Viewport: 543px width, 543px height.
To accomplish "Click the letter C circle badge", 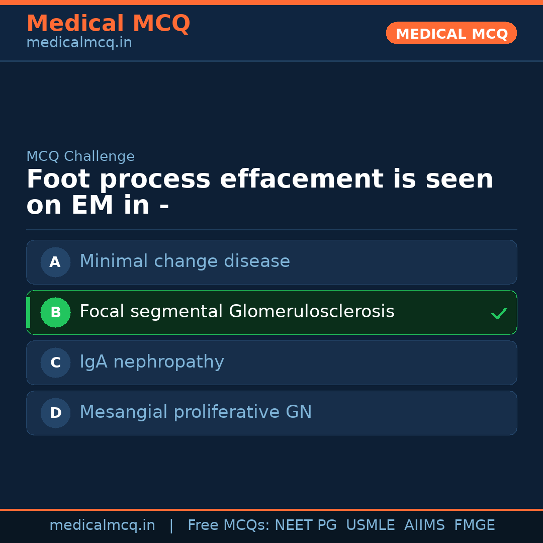I will pos(55,363).
